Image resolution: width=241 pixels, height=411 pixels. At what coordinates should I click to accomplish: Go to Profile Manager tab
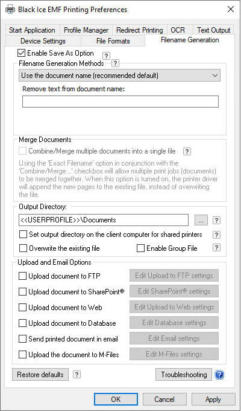(86, 30)
